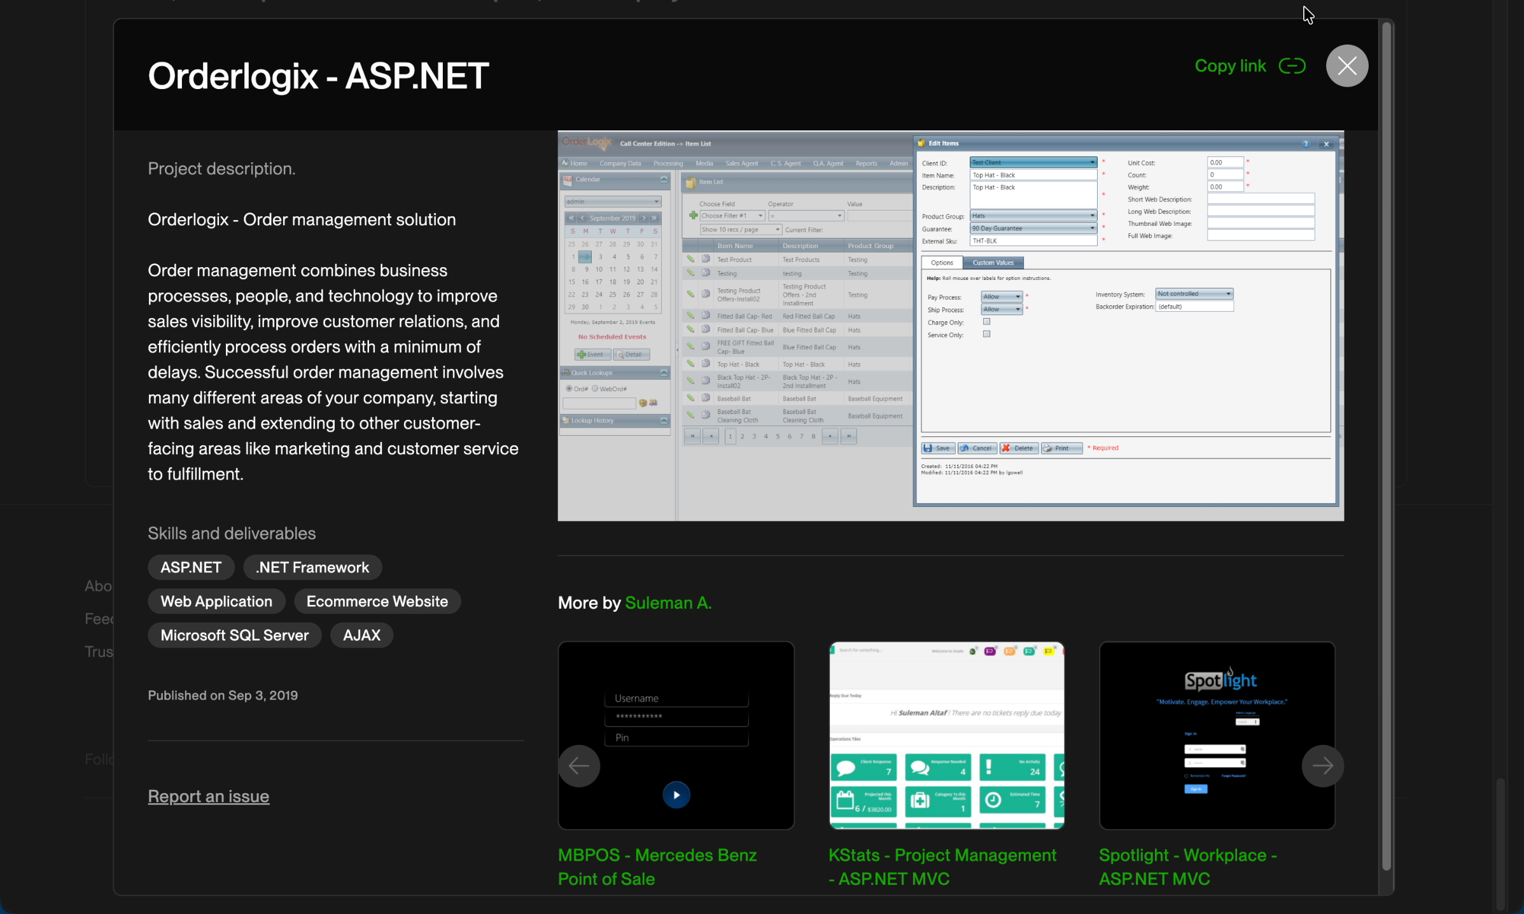The image size is (1524, 914).
Task: Click the modal's vertical scrollbar
Action: (1386, 445)
